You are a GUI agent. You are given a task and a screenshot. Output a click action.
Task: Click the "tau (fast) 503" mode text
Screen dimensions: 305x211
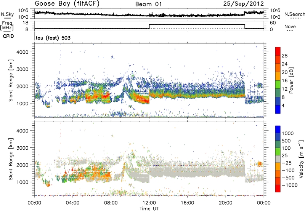click(53, 38)
